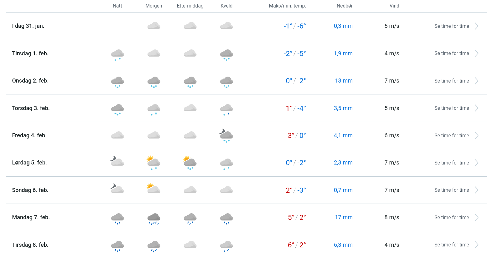This screenshot has width=493, height=258.
Task: Select the Torsdag 3. feb. row label
Action: click(x=31, y=108)
